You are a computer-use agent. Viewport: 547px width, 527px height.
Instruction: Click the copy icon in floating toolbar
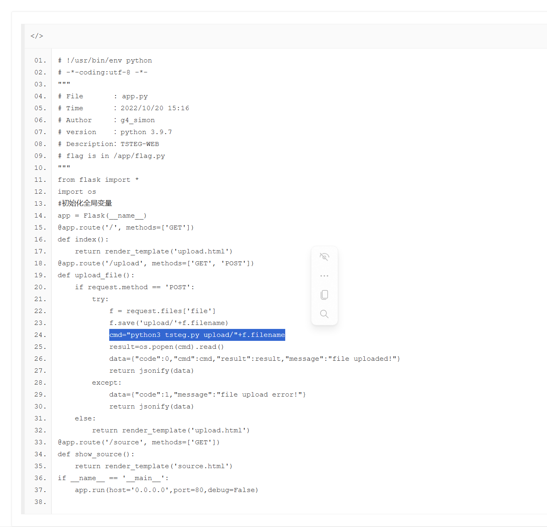pyautogui.click(x=324, y=295)
